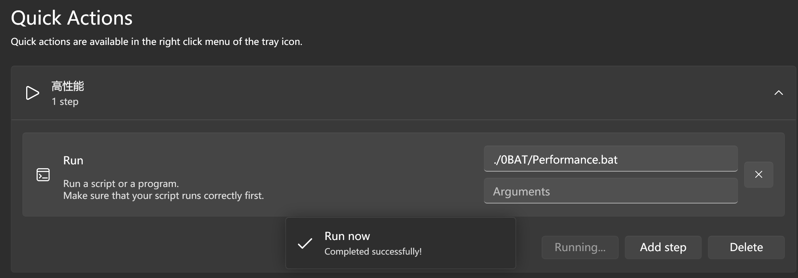Viewport: 798px width, 278px height.
Task: Click the Completed successfully notification text
Action: pyautogui.click(x=373, y=252)
